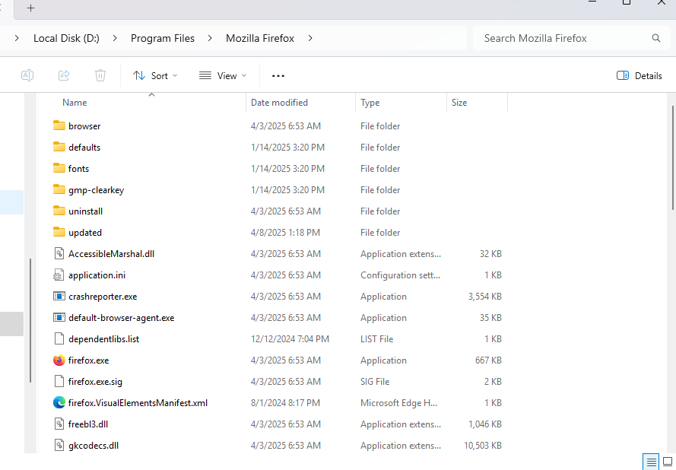Click the firefox.exe.sig file icon
The image size is (676, 470).
tap(59, 381)
